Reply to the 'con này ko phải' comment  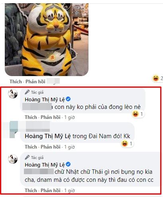(x=51, y=117)
